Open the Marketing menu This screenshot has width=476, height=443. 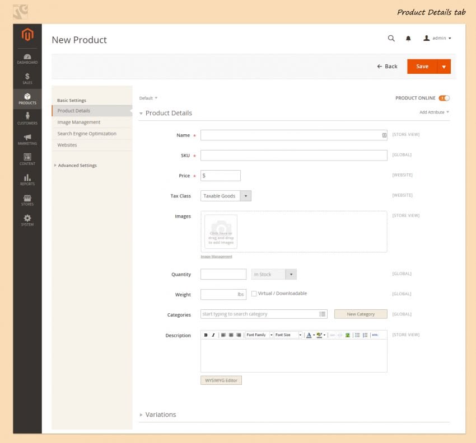[27, 139]
